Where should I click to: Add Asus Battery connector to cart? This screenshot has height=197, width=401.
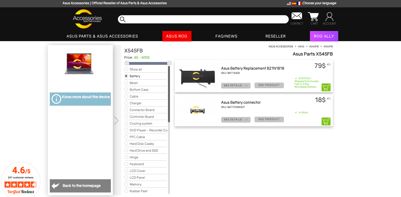[x=326, y=121]
